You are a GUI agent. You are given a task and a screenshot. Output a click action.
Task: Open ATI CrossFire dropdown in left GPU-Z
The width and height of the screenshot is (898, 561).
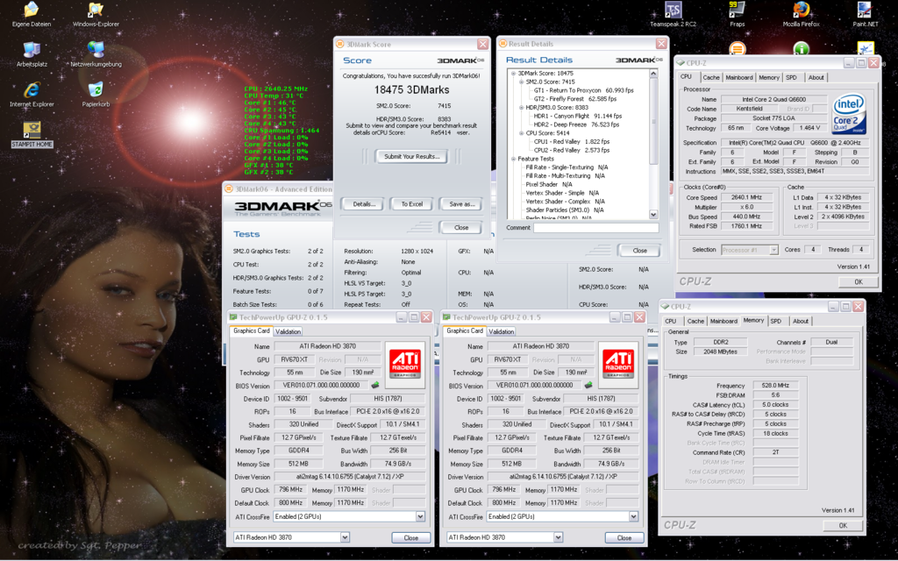tap(420, 516)
